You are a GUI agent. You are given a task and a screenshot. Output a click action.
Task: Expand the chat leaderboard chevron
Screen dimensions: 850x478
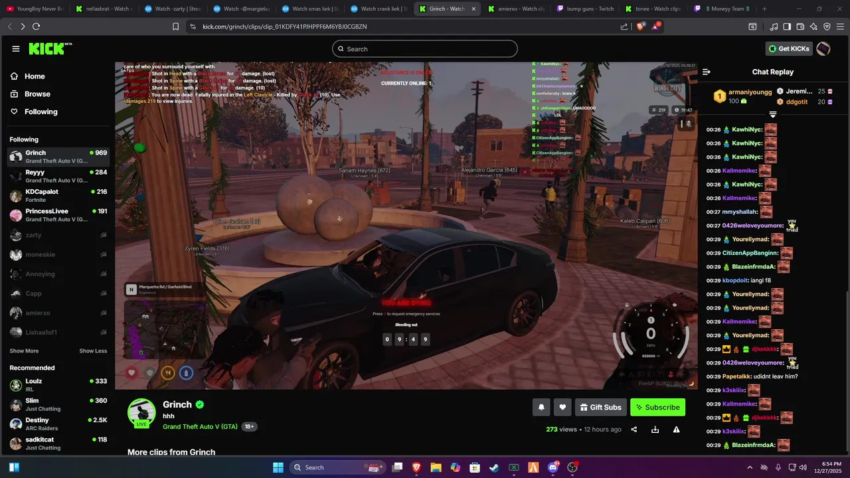[x=772, y=115]
